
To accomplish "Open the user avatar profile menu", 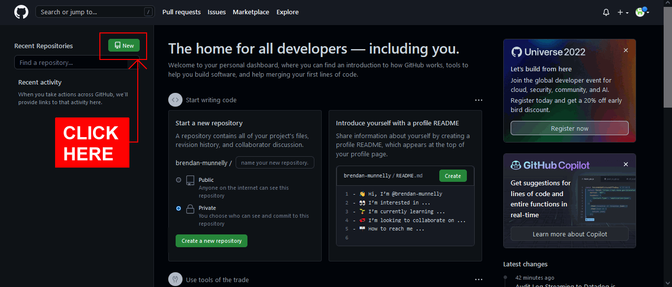I will (641, 12).
